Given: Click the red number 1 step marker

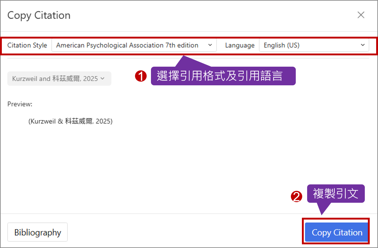Looking at the screenshot, I should 141,77.
